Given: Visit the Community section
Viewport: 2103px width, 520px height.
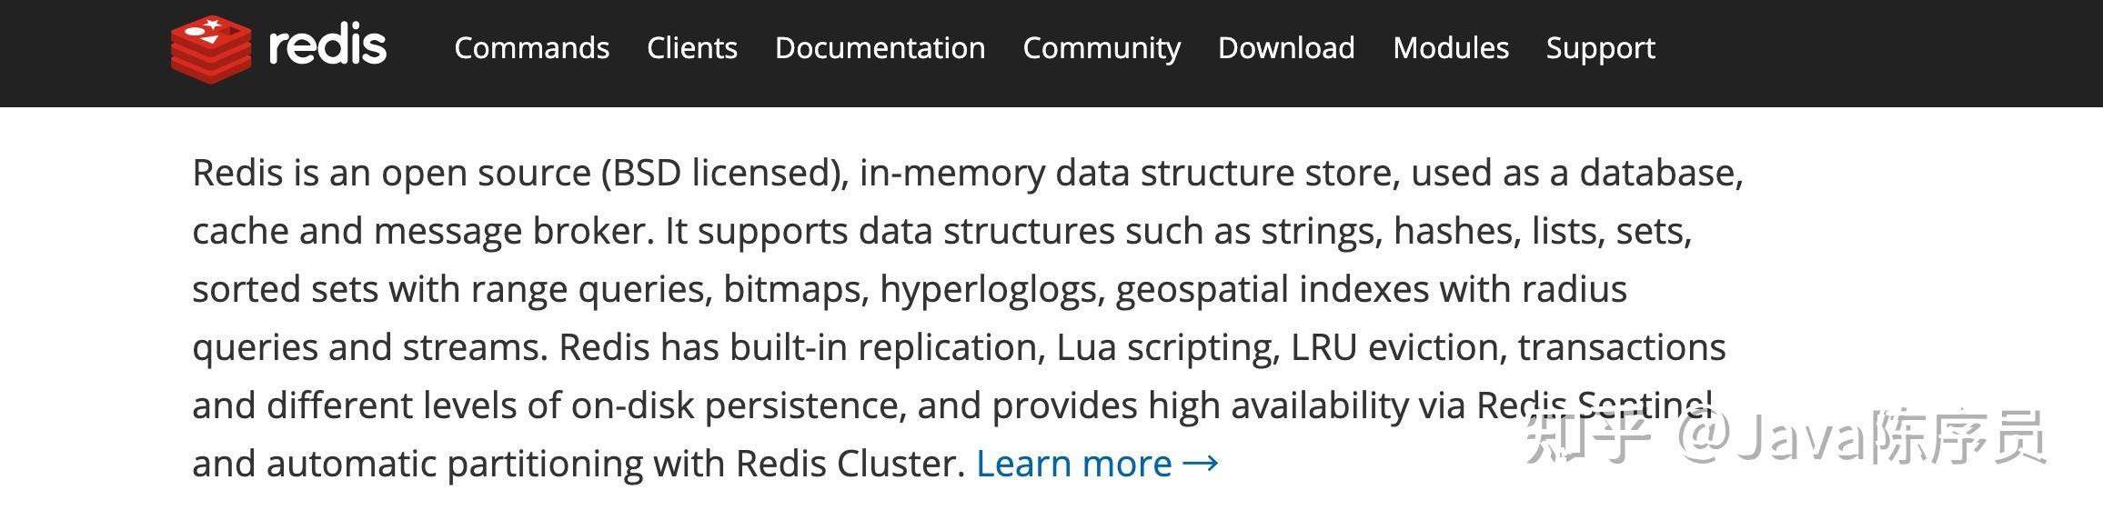Looking at the screenshot, I should click(x=1102, y=47).
